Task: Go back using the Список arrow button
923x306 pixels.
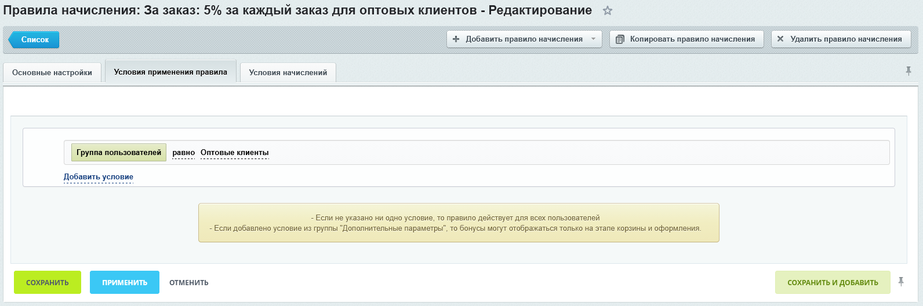Action: coord(34,39)
